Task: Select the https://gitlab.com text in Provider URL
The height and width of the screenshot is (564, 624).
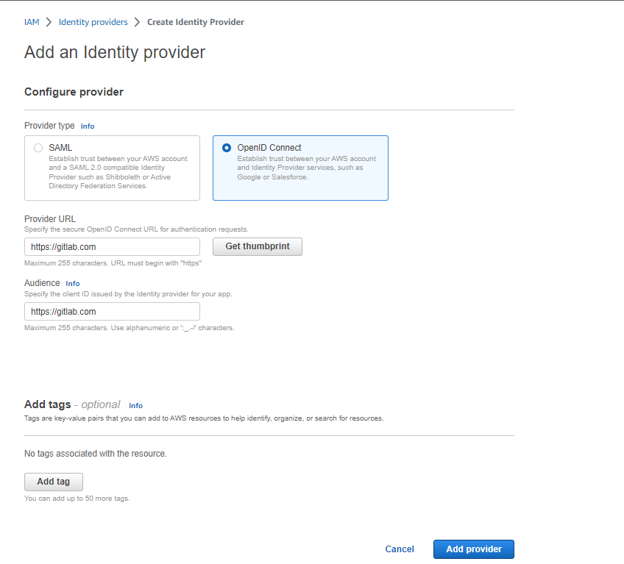Action: pos(65,246)
